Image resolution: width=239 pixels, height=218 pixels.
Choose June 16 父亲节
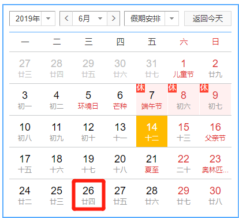tap(215, 131)
